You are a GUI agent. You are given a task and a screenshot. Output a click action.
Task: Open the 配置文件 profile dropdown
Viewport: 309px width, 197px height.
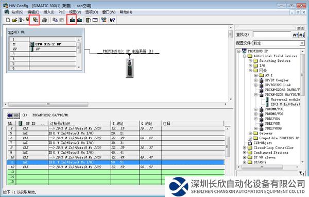[302, 43]
